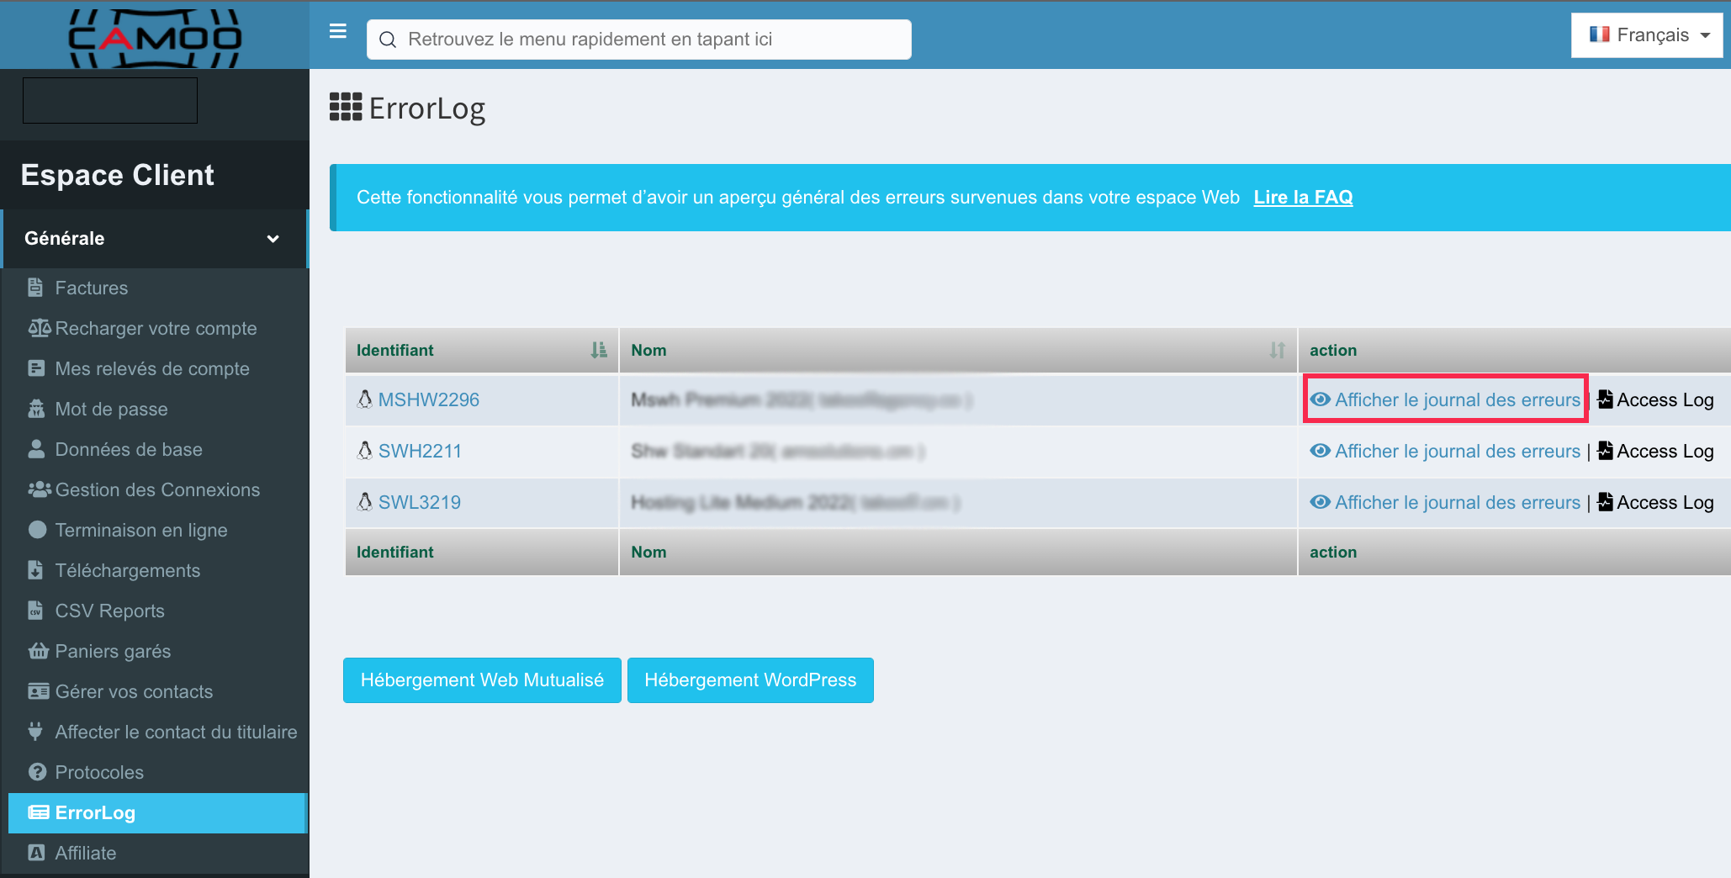Click the Espace Client heading

click(118, 175)
